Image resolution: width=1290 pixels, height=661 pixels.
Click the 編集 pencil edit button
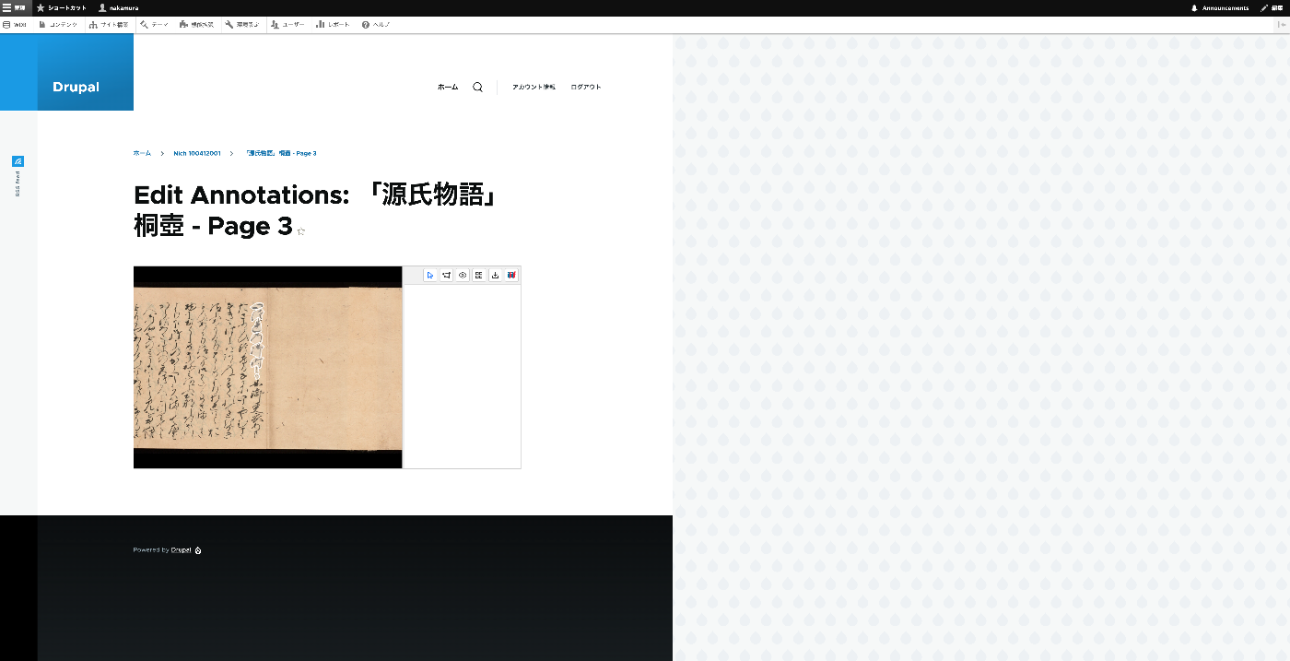pyautogui.click(x=1272, y=7)
